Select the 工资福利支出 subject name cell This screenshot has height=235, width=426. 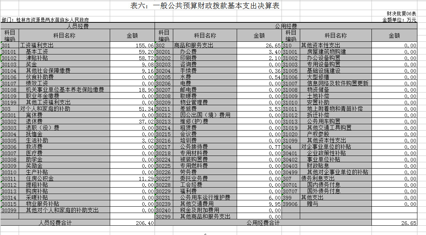tap(37, 46)
